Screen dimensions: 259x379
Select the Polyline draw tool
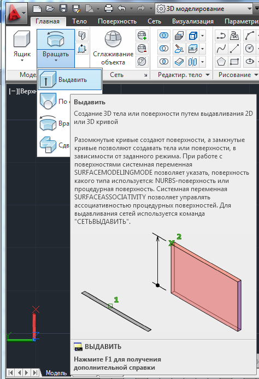(x=221, y=36)
